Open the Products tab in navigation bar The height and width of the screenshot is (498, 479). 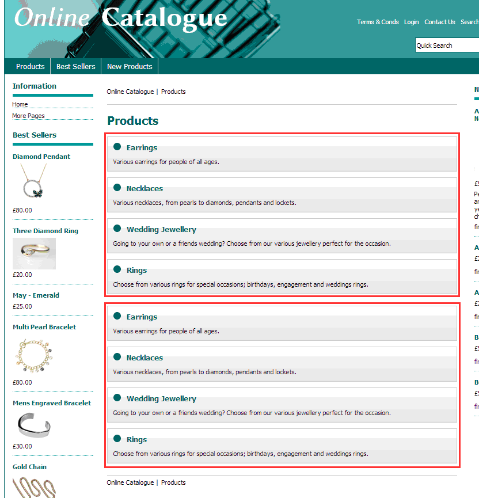point(31,67)
